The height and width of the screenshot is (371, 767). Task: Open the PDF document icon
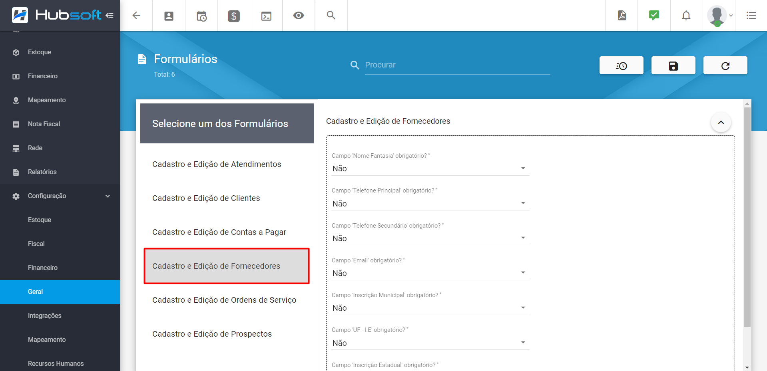click(x=622, y=16)
